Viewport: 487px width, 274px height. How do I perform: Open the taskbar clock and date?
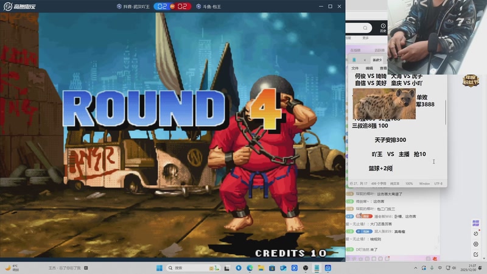tap(468, 268)
